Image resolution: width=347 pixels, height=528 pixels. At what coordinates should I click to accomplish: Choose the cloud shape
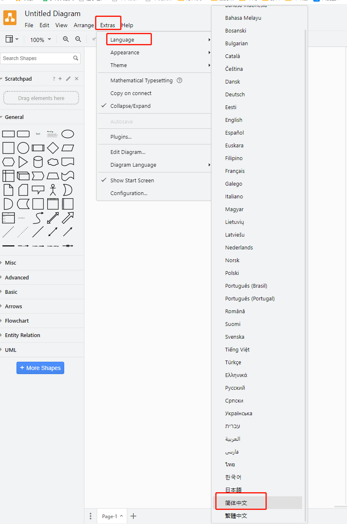click(x=53, y=162)
